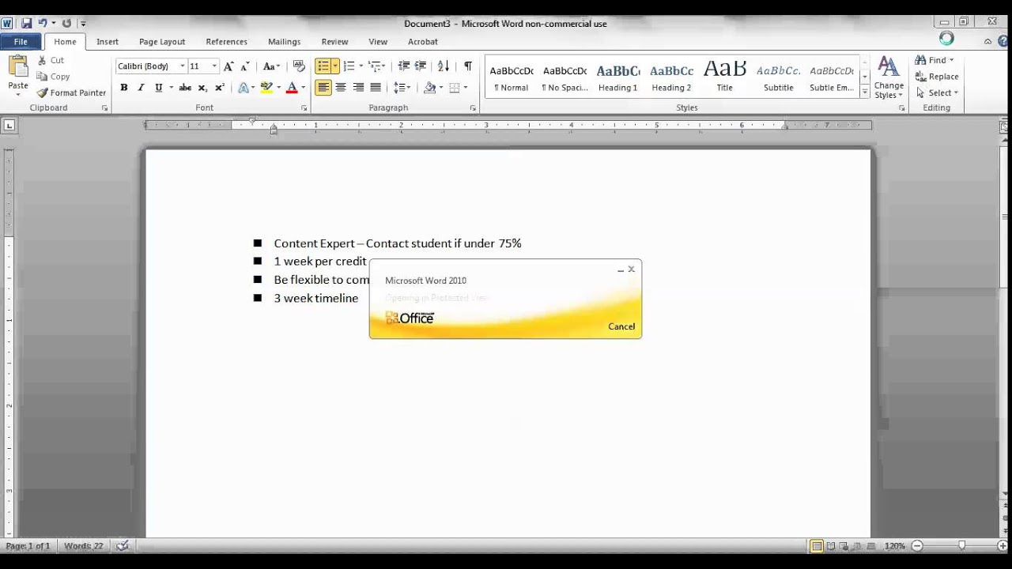1012x569 pixels.
Task: Clear formatting from selection
Action: pyautogui.click(x=299, y=66)
